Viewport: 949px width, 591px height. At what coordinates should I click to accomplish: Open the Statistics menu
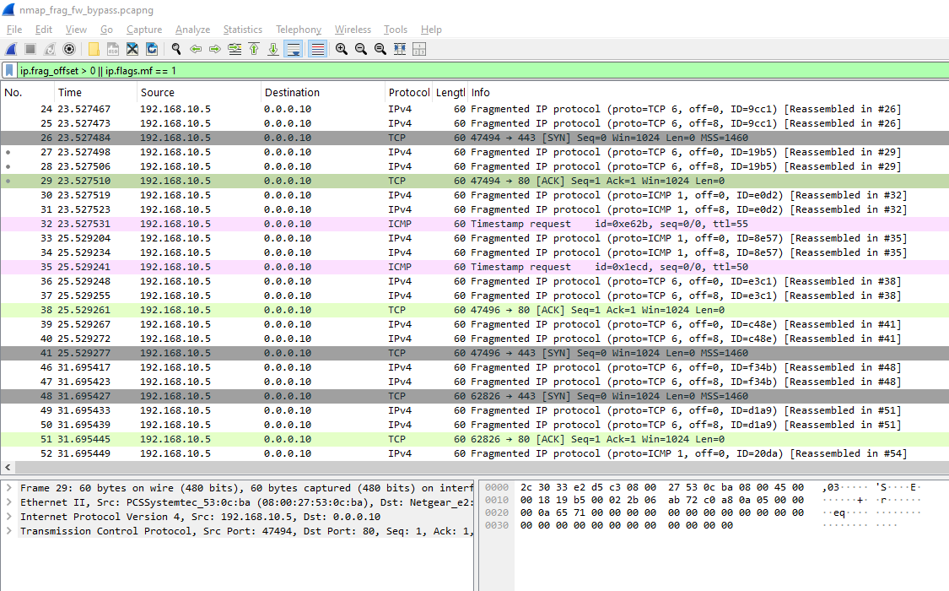pyautogui.click(x=242, y=29)
